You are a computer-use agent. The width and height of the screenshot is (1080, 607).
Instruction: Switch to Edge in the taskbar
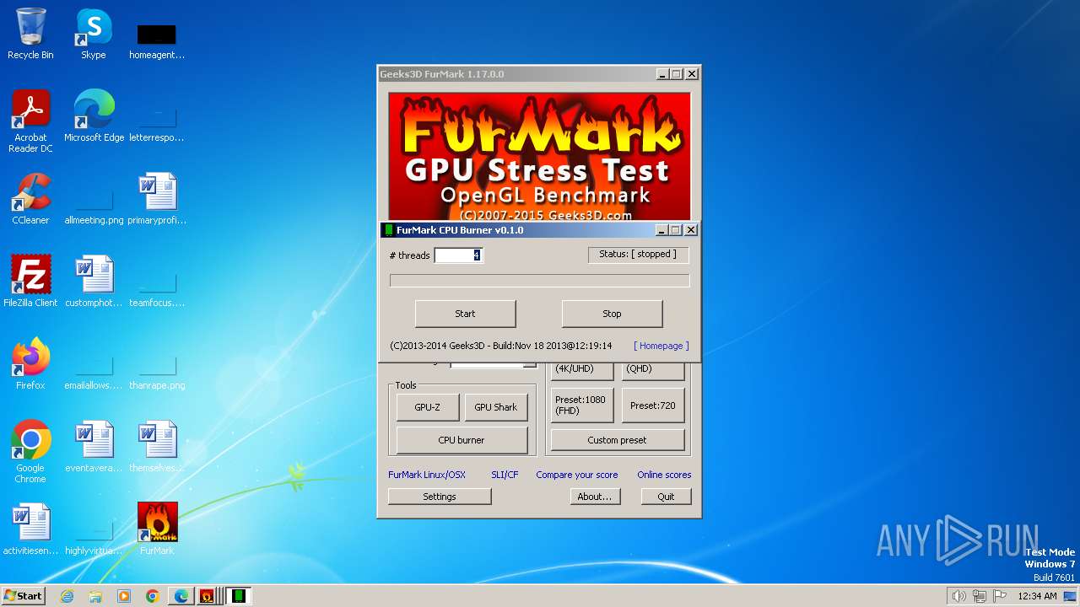coord(181,596)
